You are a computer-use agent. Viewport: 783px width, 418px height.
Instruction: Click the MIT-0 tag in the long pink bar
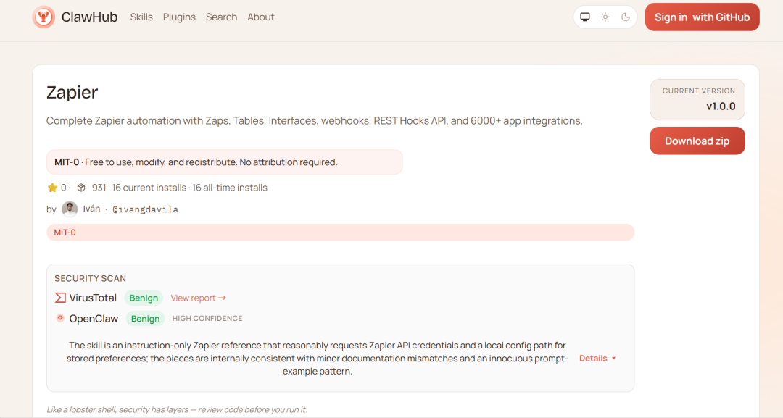(65, 233)
